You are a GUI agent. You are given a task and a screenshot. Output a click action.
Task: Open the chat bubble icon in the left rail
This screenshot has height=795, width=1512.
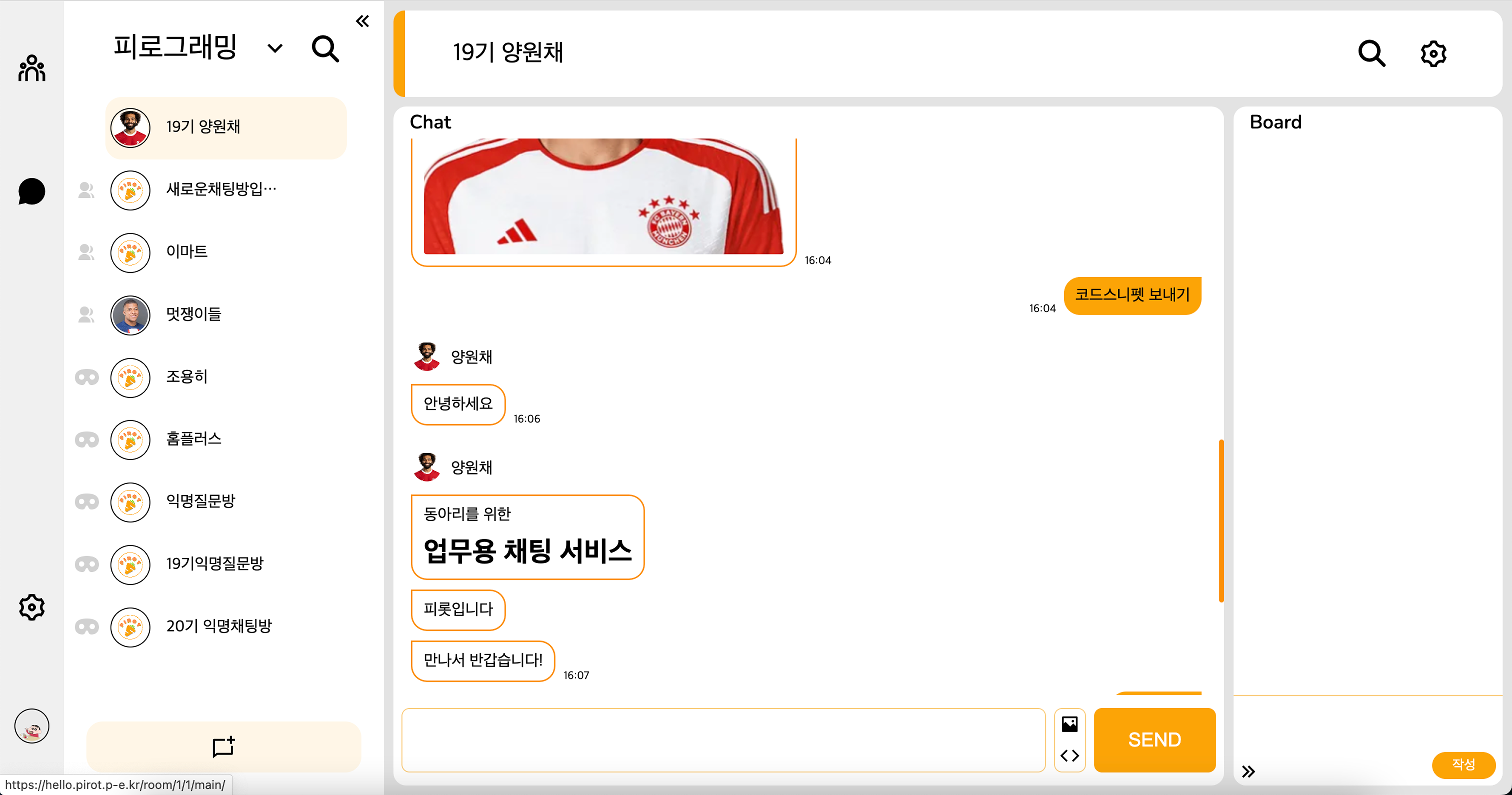point(32,192)
